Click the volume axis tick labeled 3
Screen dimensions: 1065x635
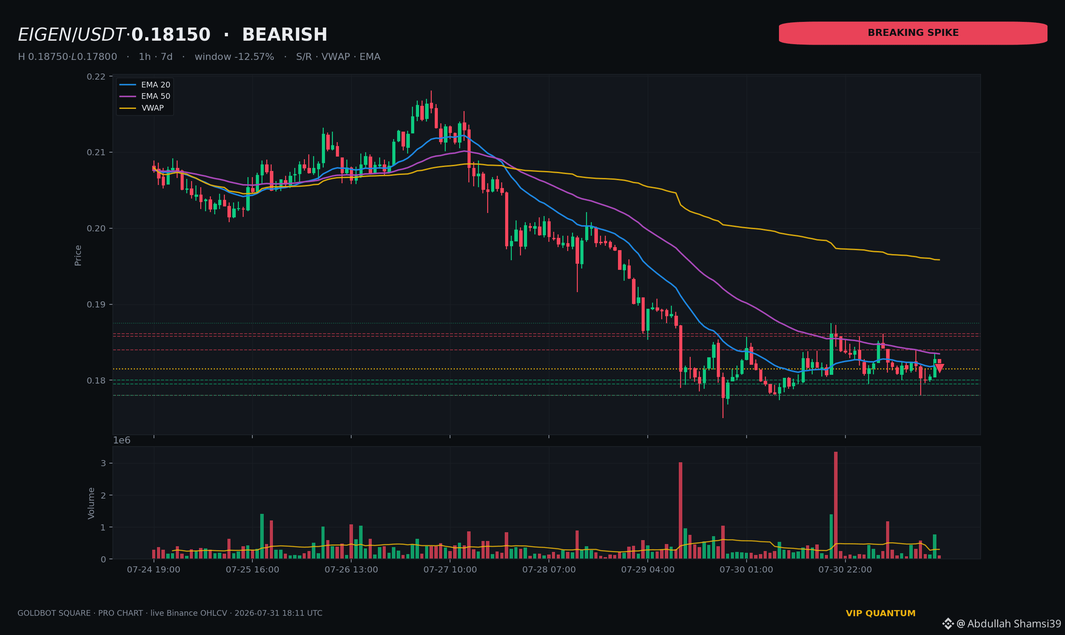coord(103,463)
